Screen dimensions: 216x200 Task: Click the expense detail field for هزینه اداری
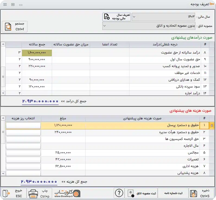23,167
